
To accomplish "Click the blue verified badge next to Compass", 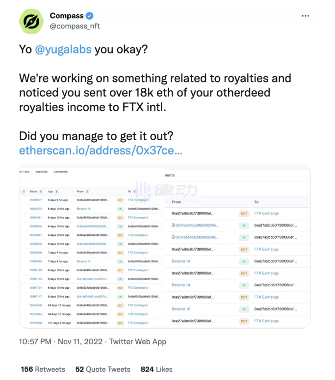I will 89,16.
